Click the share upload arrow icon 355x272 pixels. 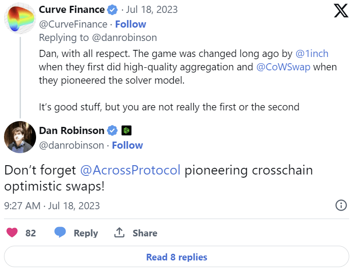119,233
